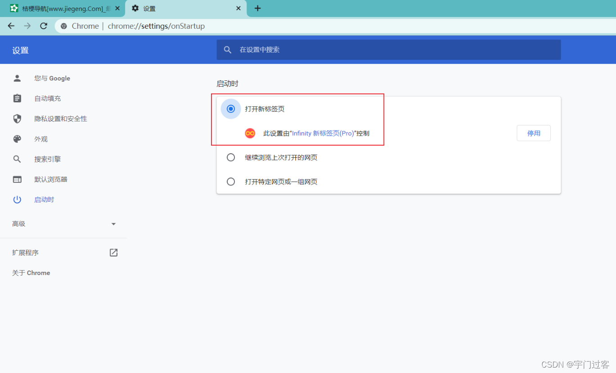Select the 设置 tab
The image size is (616, 373).
(186, 8)
